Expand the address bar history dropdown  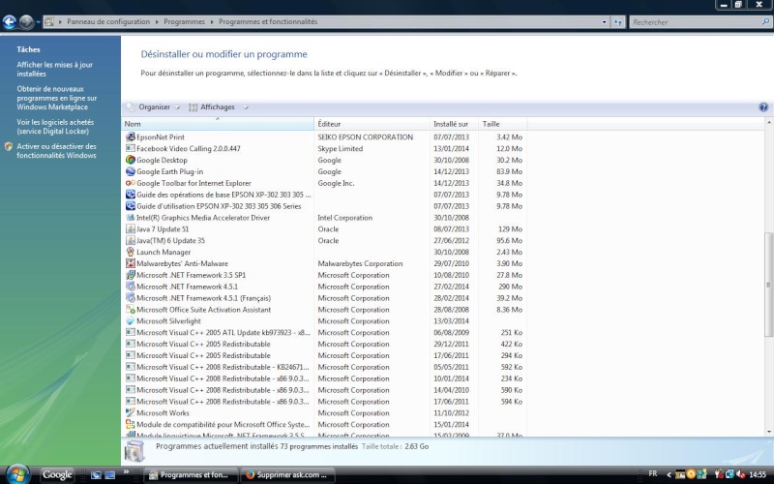(604, 21)
